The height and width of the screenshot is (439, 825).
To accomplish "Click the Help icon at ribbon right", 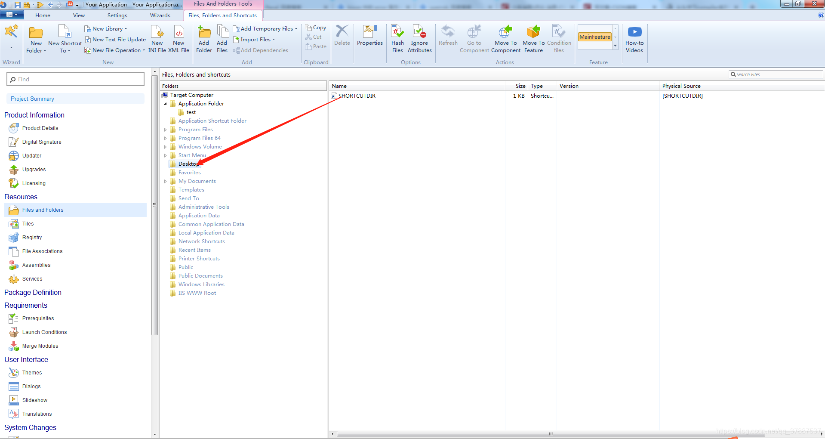I will (821, 15).
